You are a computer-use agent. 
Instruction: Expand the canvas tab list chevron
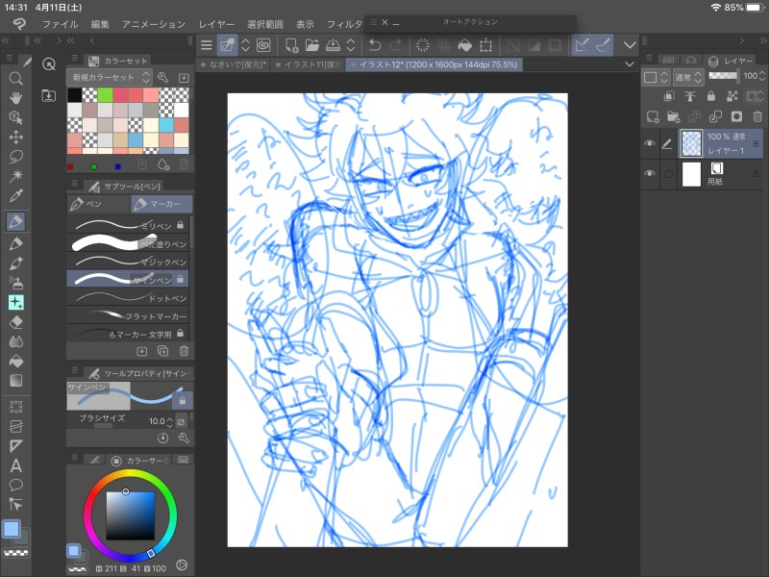coord(630,64)
